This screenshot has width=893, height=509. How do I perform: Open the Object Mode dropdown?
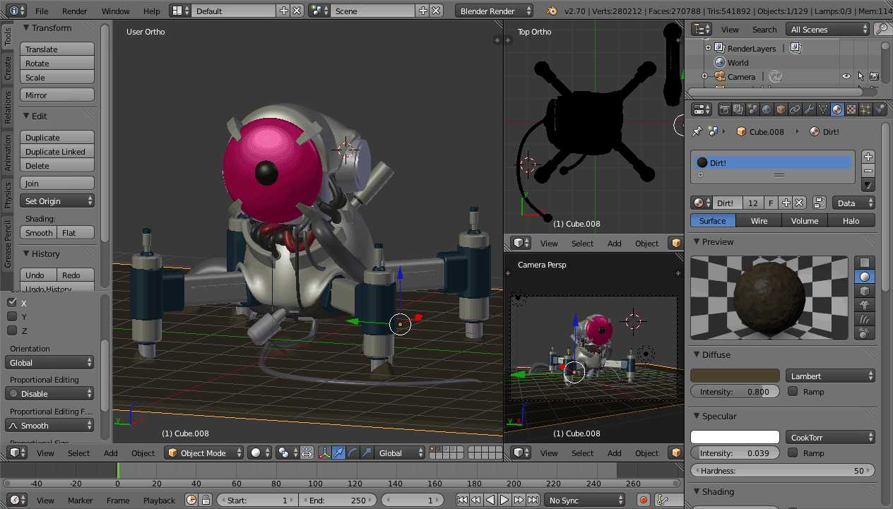[203, 453]
